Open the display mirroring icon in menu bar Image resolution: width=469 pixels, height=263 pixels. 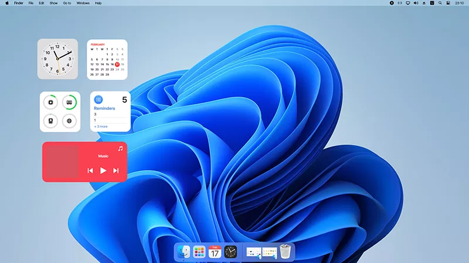coord(407,3)
